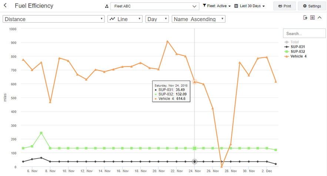Open the Fleet ABC dropdown
The height and width of the screenshot is (176, 327).
(155, 6)
